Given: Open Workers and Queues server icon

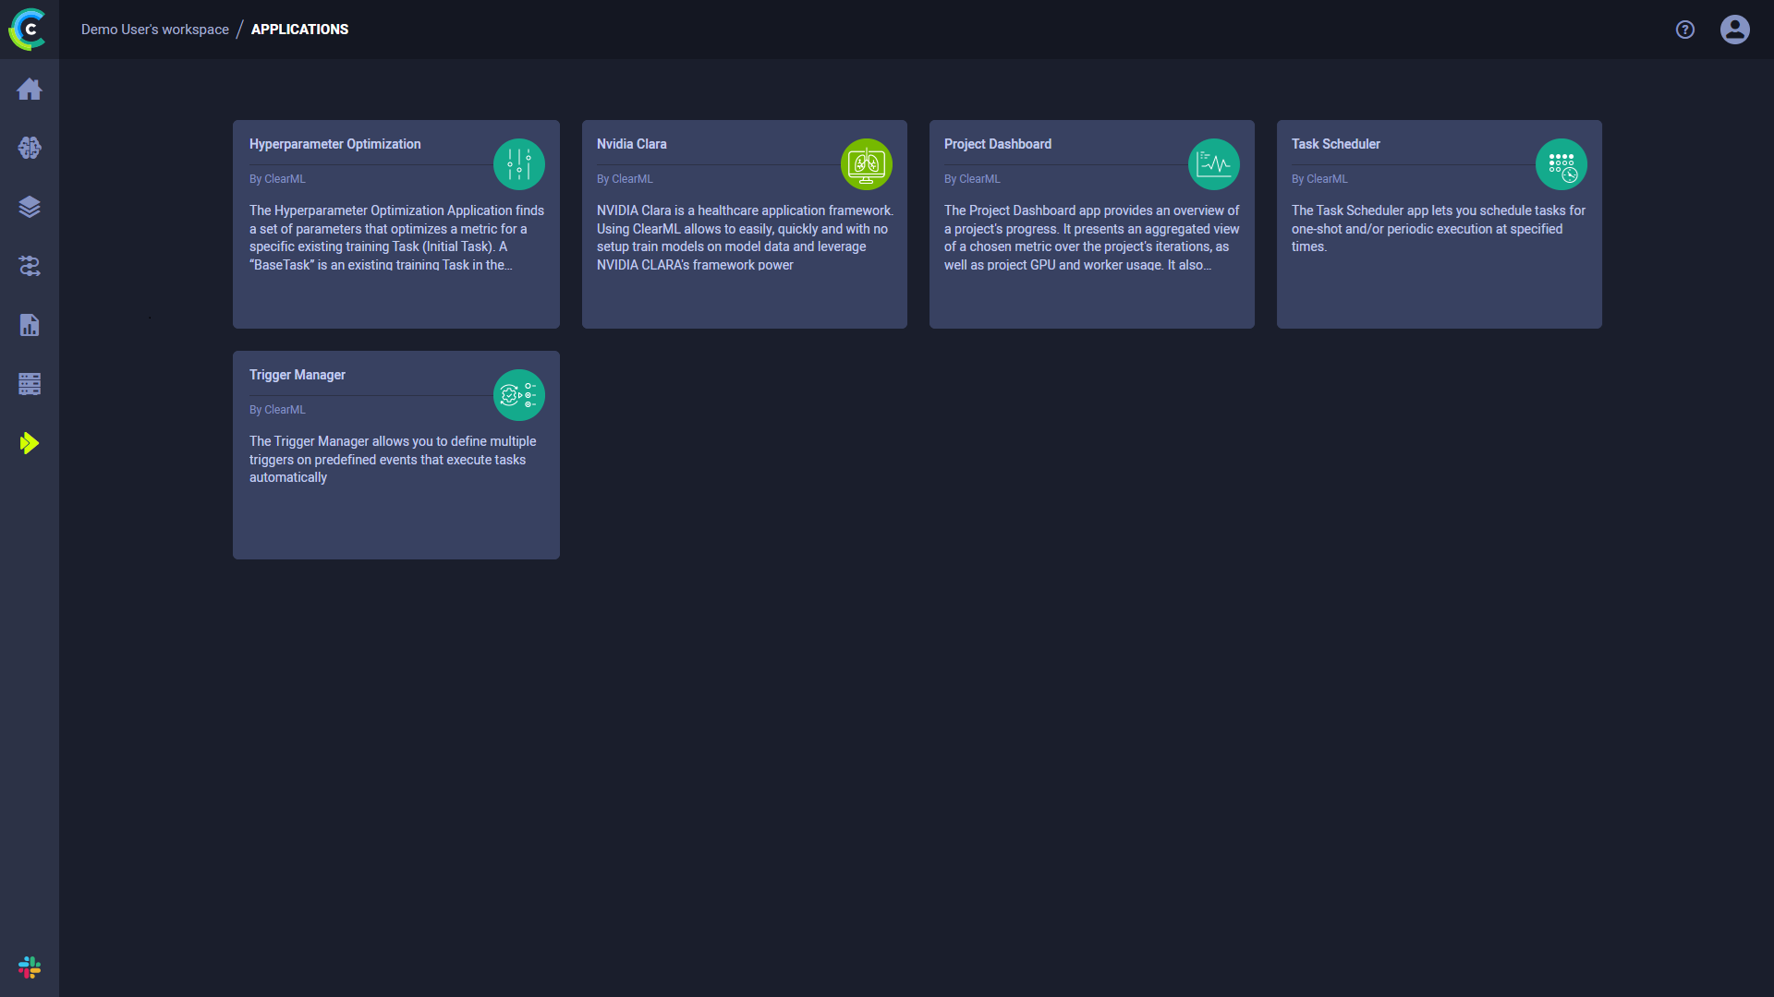Looking at the screenshot, I should [30, 384].
